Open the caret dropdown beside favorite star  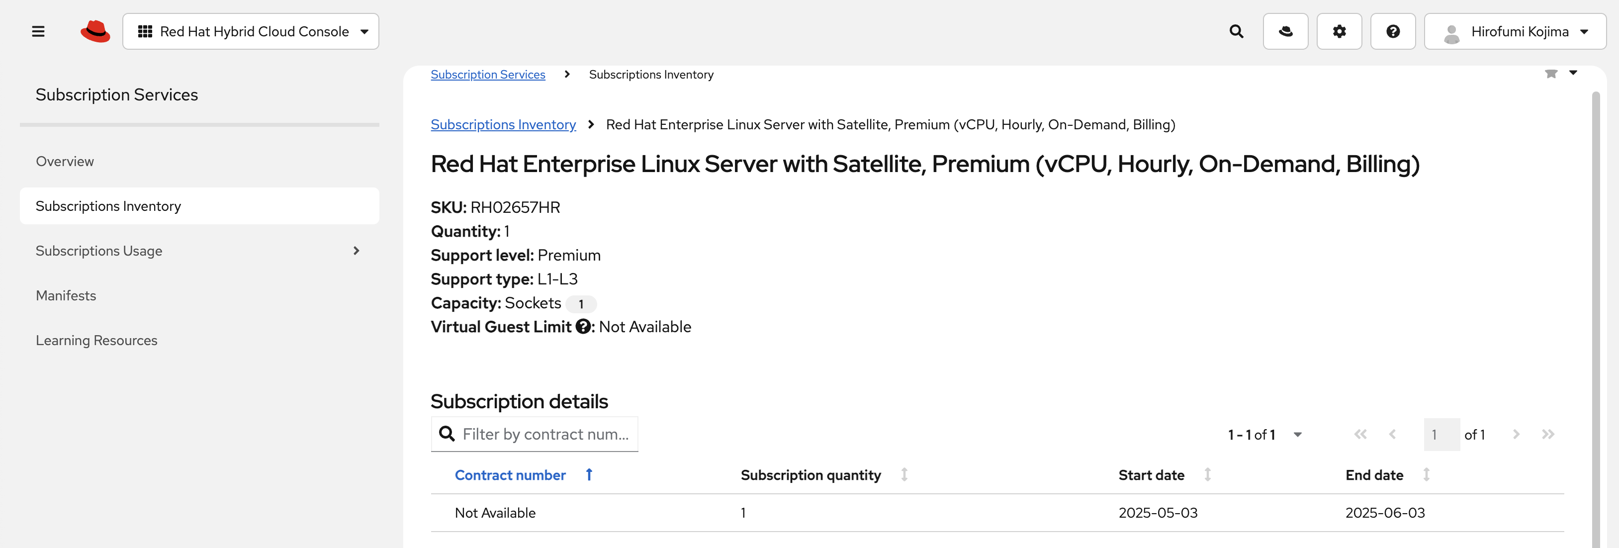point(1573,73)
